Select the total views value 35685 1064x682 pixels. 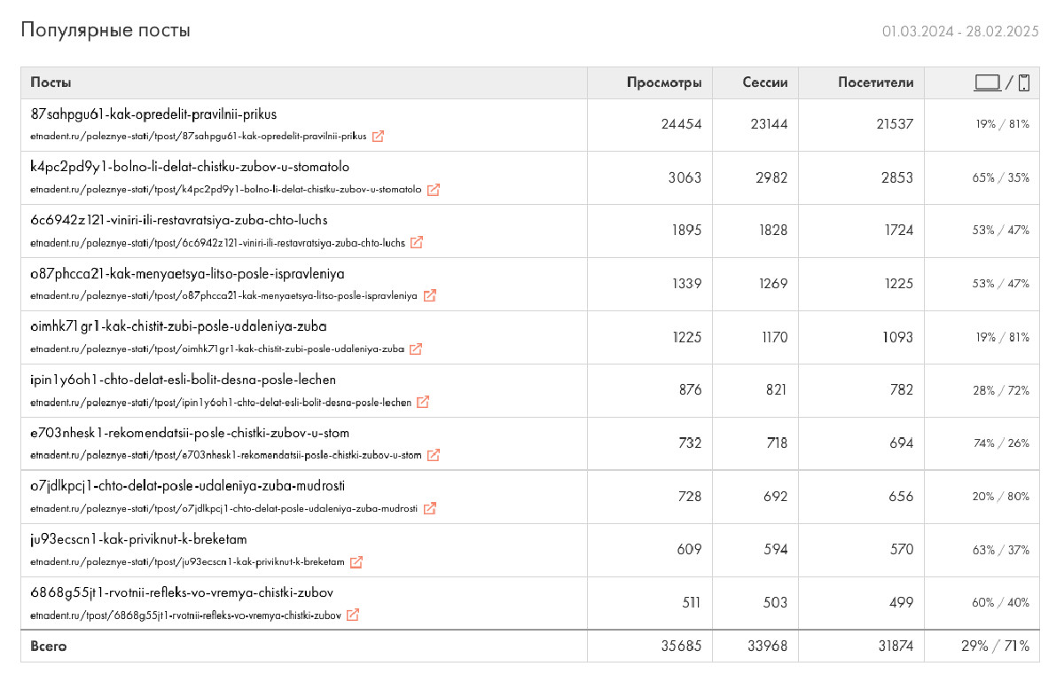pyautogui.click(x=681, y=647)
